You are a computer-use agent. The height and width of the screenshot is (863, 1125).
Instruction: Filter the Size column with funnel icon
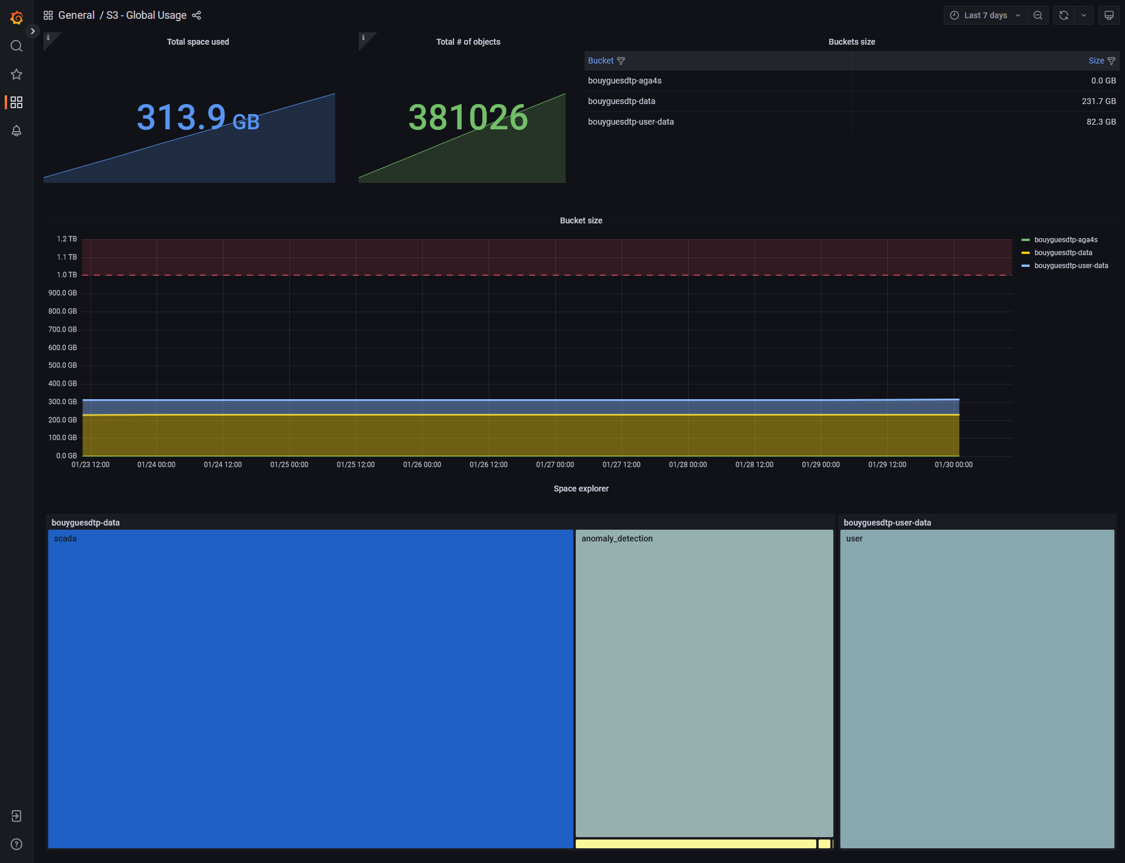pos(1111,61)
